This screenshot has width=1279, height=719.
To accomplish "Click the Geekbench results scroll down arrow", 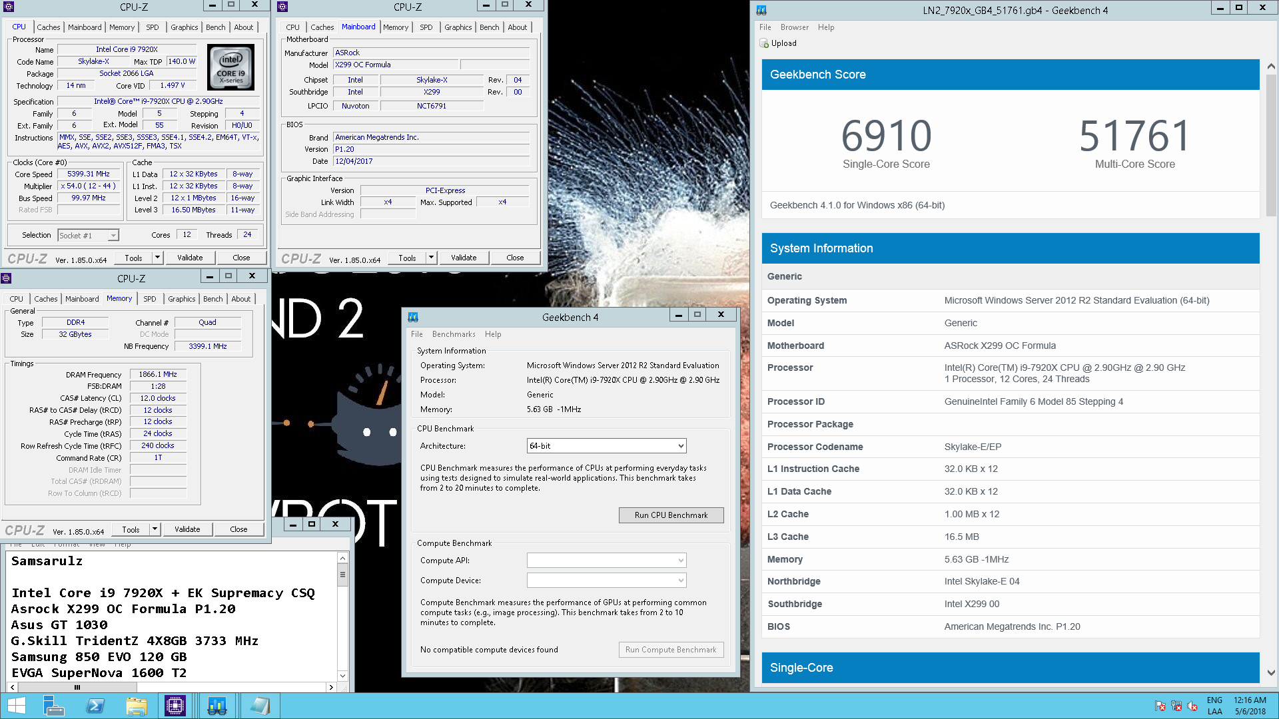I will (x=1271, y=673).
